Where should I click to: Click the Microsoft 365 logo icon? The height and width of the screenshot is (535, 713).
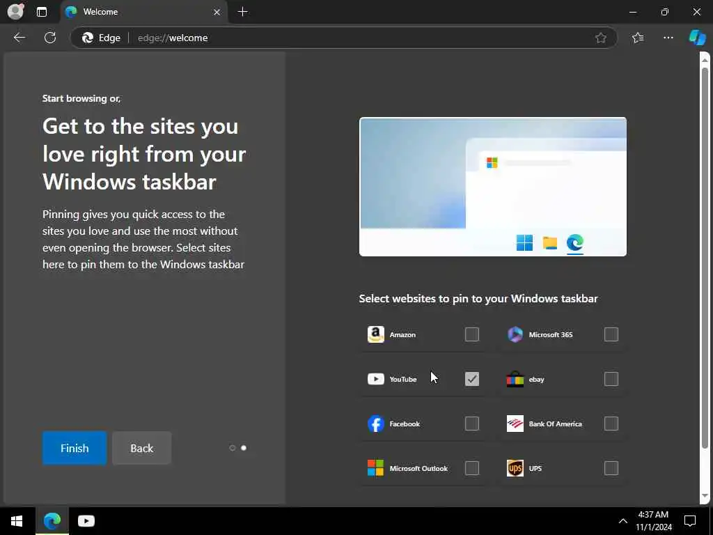(x=515, y=334)
